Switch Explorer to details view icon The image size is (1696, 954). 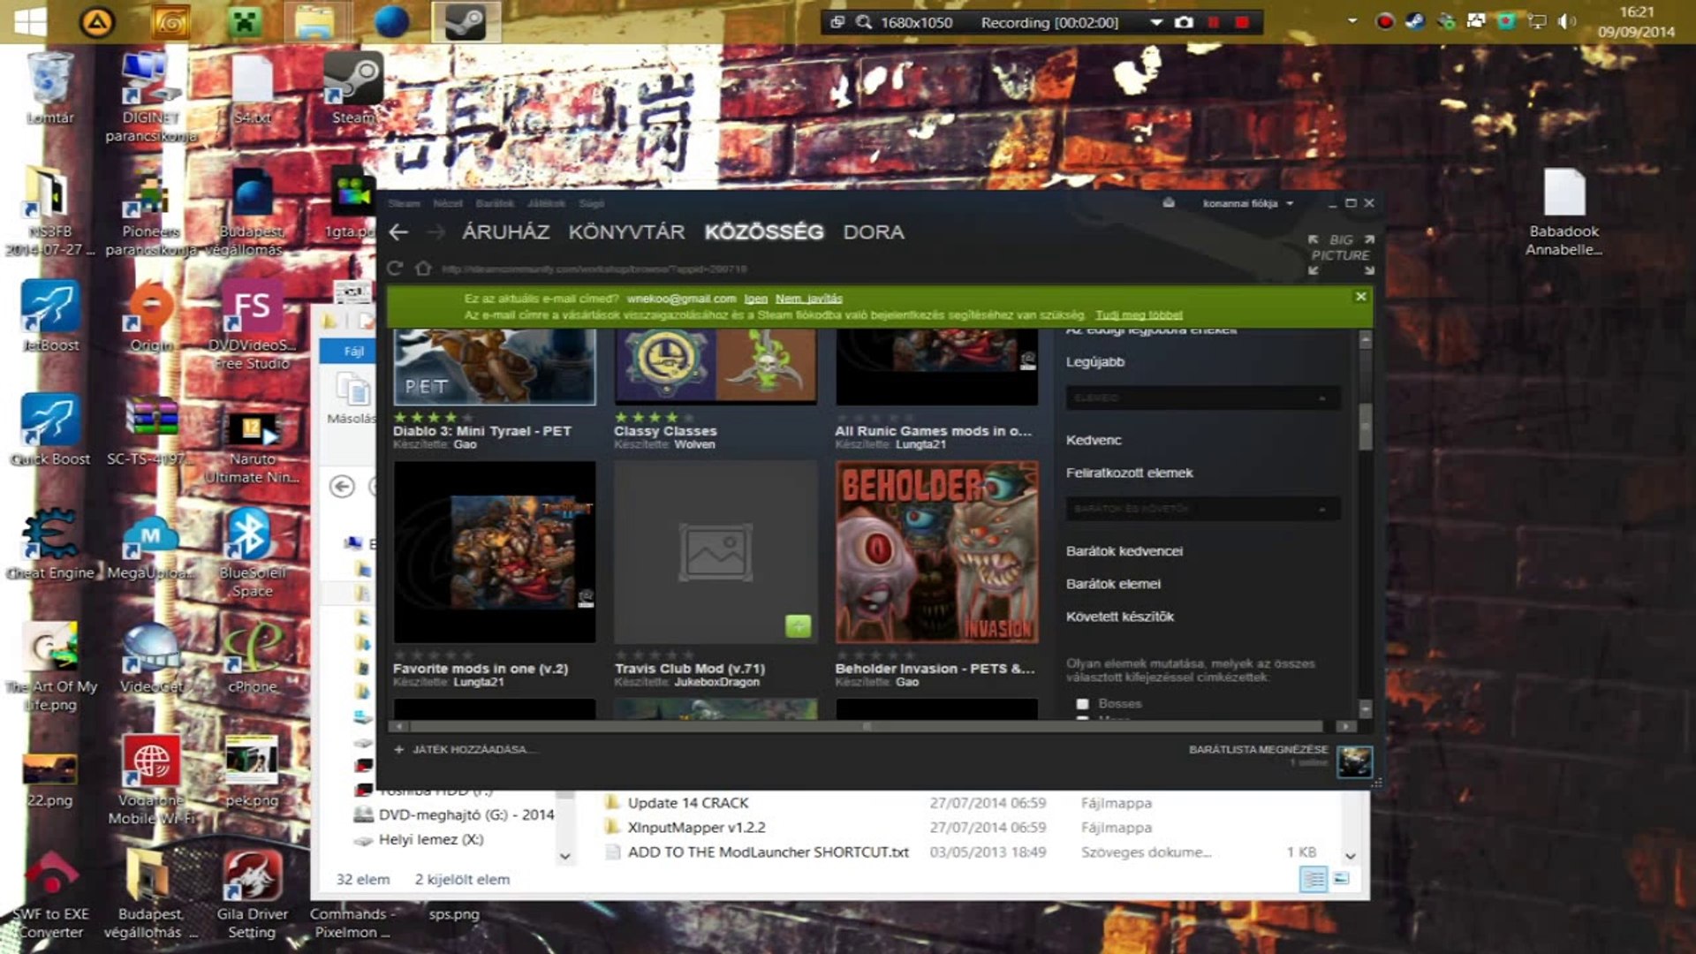coord(1313,879)
